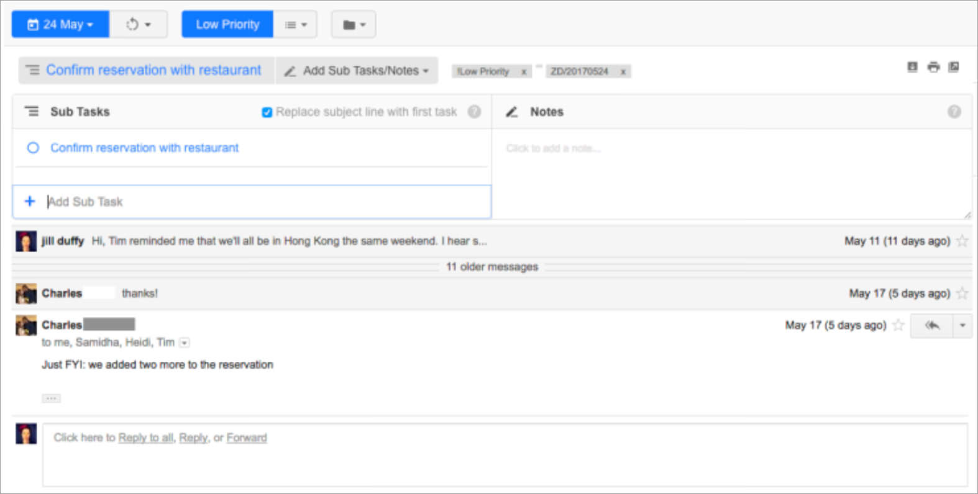Click the title list icon beside Confirm reservation

pyautogui.click(x=32, y=70)
